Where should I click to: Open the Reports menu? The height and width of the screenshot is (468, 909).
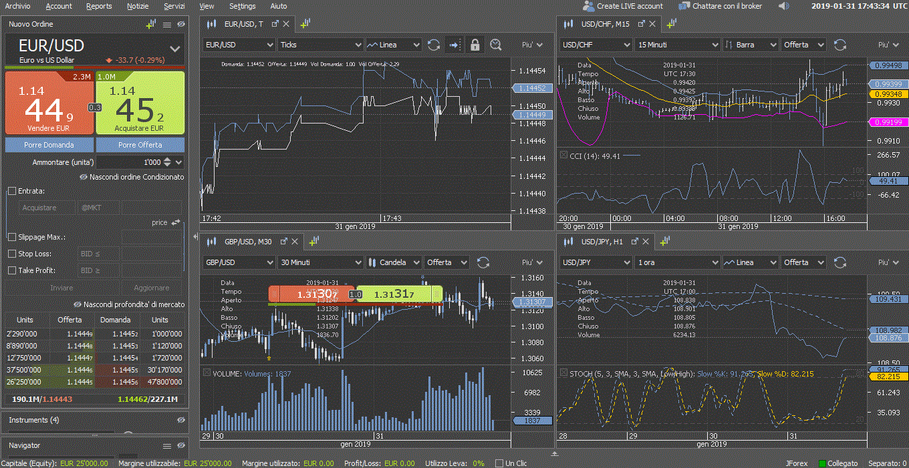(x=99, y=6)
